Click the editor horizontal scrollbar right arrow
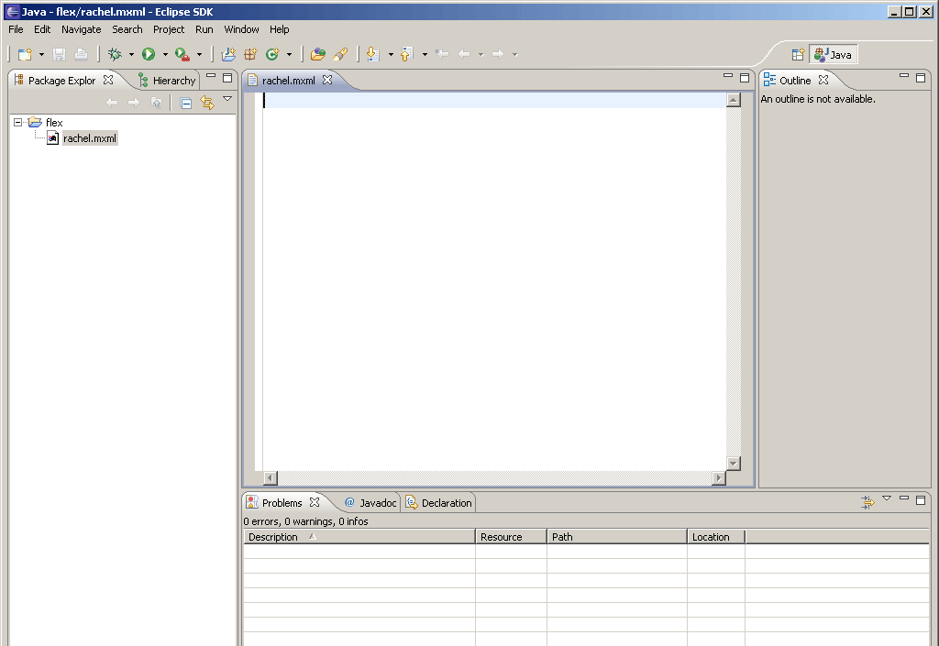The height and width of the screenshot is (646, 939). click(x=719, y=478)
